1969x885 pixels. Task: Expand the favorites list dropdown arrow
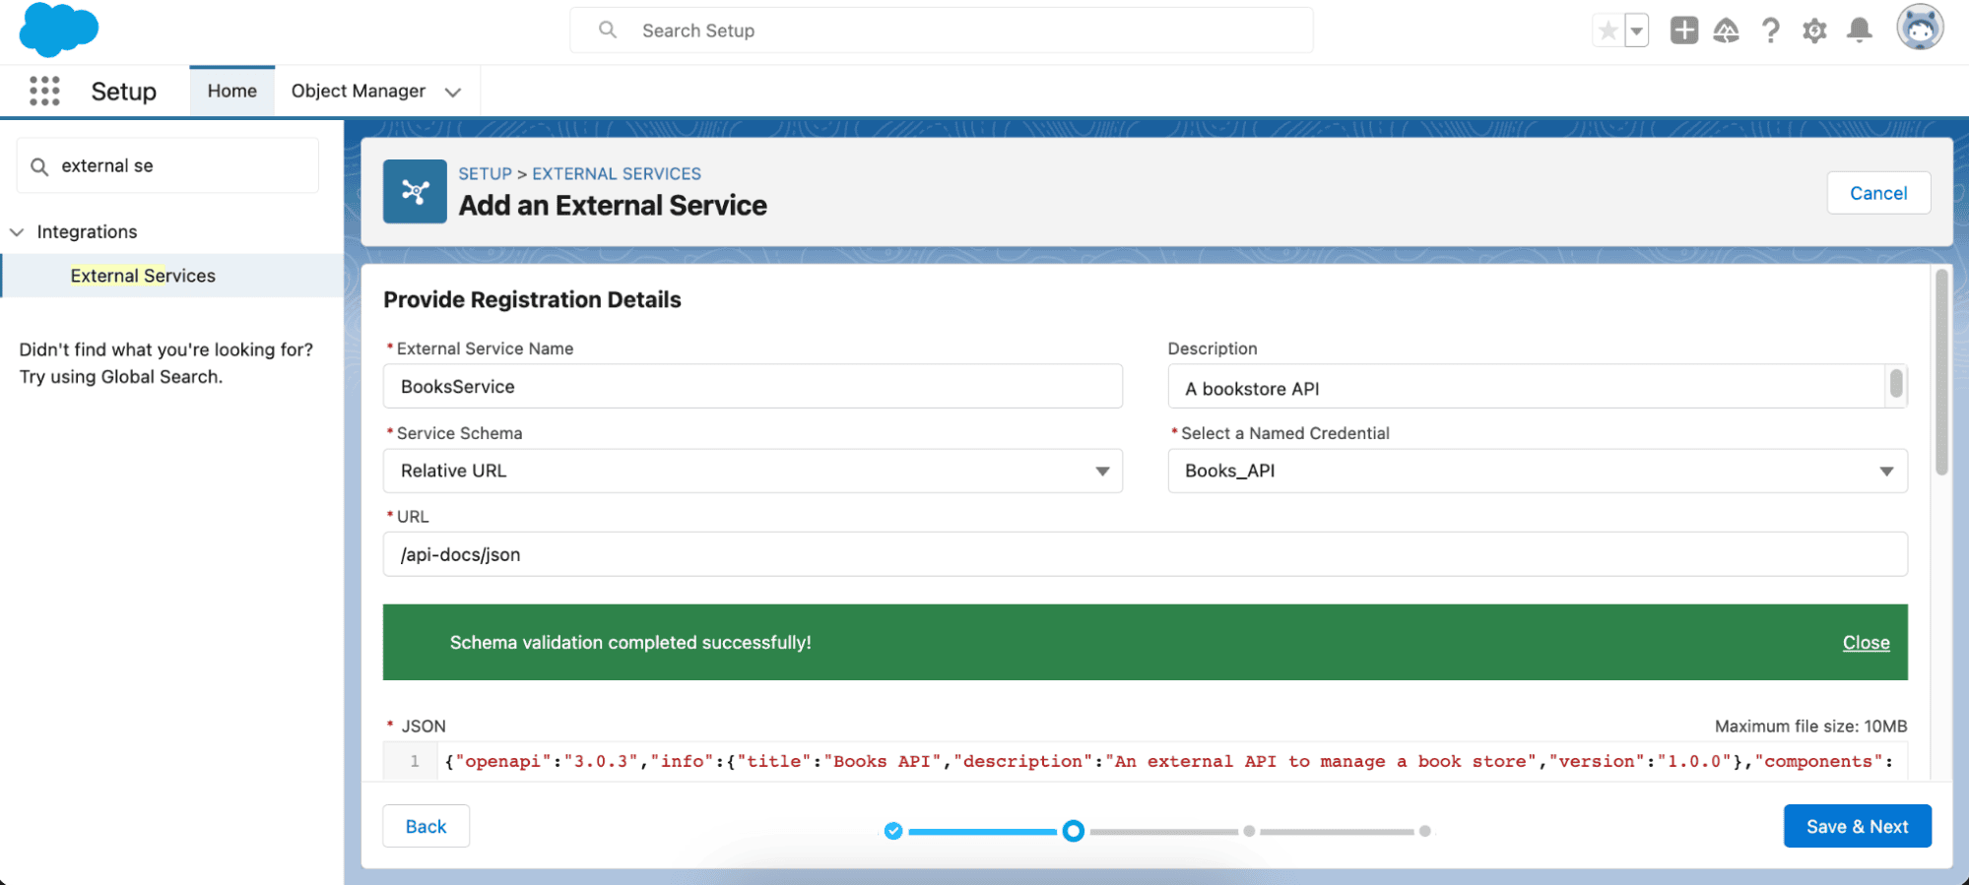point(1636,31)
